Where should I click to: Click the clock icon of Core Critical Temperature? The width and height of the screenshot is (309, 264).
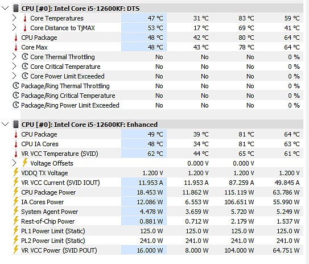point(25,67)
